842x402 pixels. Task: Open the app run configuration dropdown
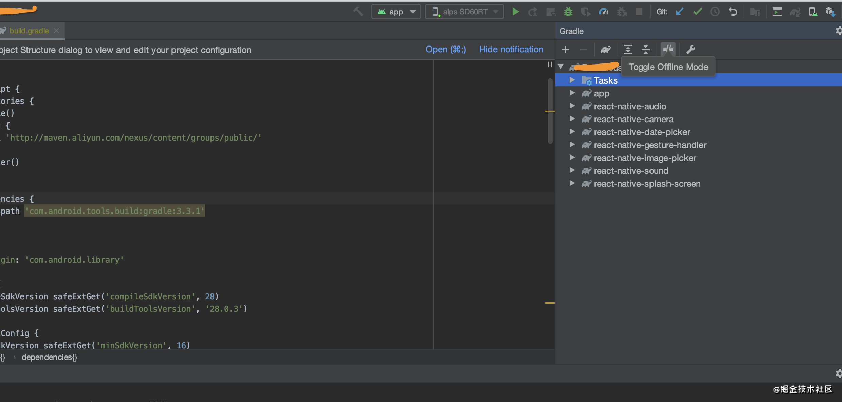[x=396, y=11]
